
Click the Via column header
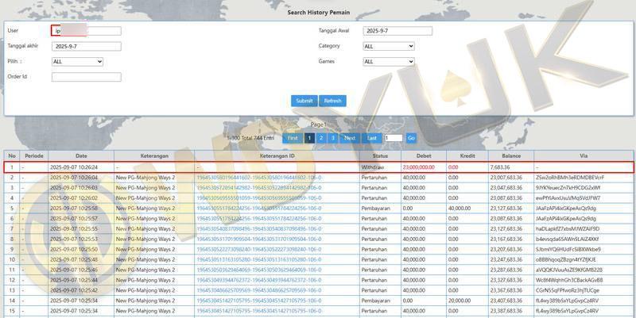coord(584,155)
